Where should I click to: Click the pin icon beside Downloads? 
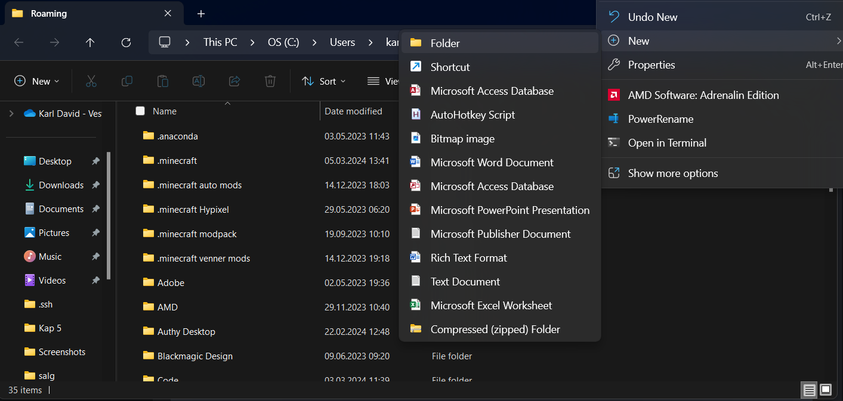tap(95, 185)
